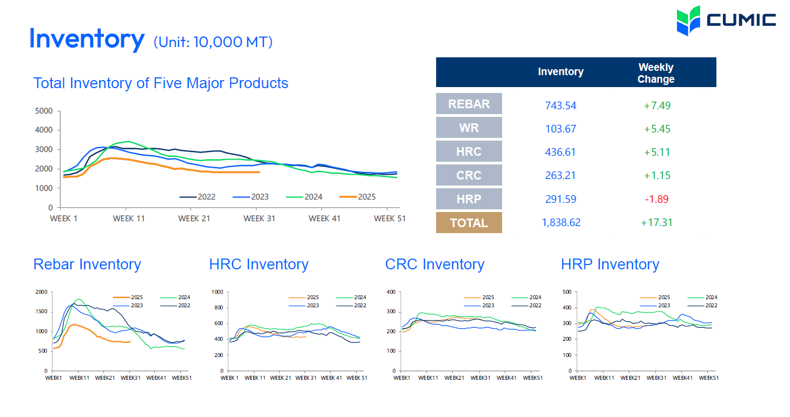Click the TOTAL row label
The image size is (790, 417).
pos(469,223)
